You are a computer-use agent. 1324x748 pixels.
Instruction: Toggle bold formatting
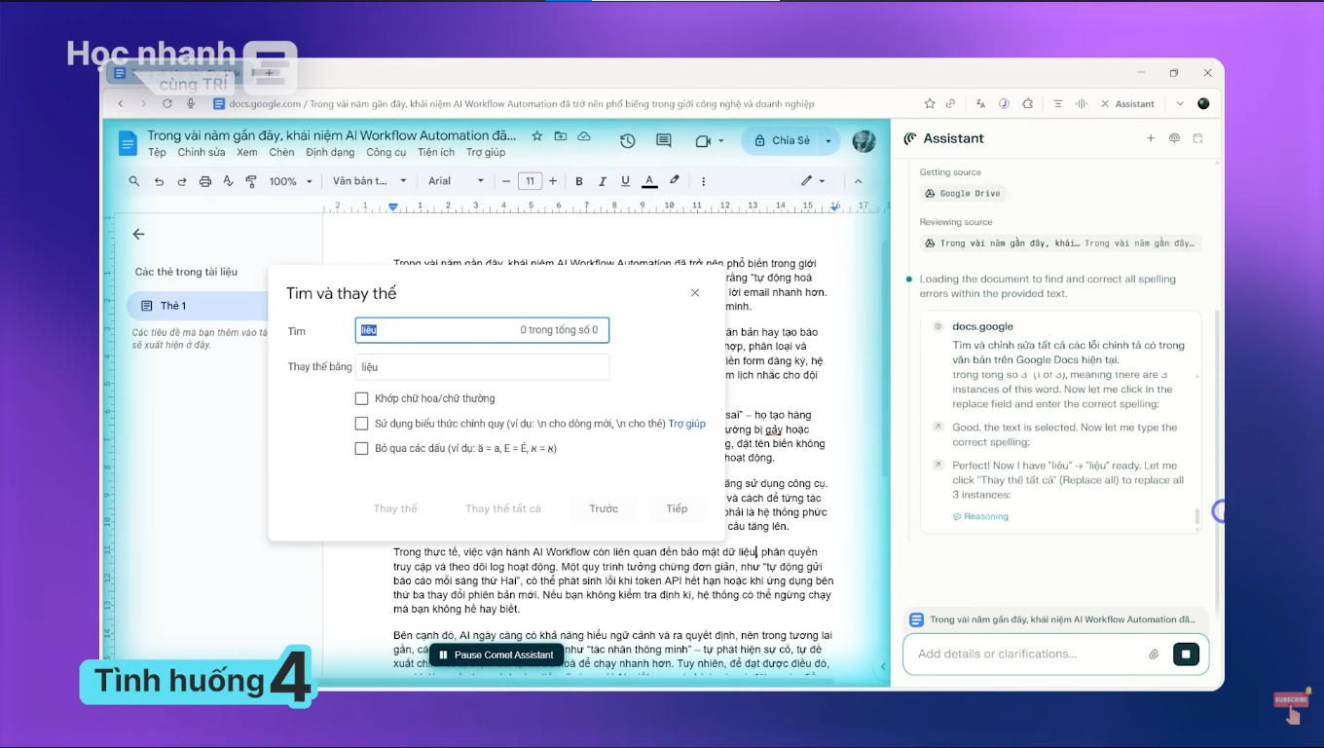click(x=579, y=181)
